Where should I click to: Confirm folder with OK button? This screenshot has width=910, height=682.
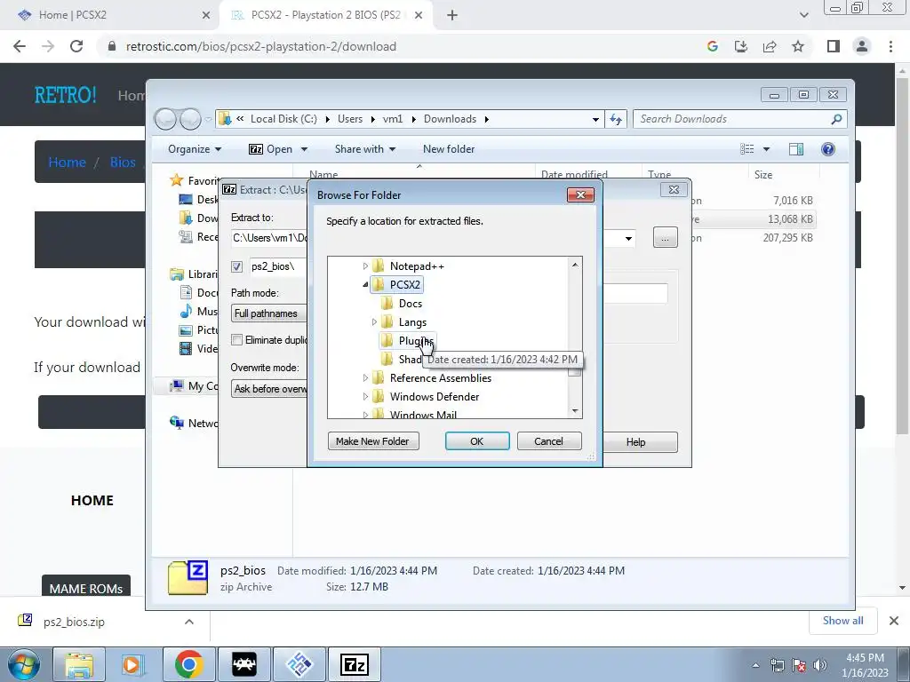pos(477,441)
